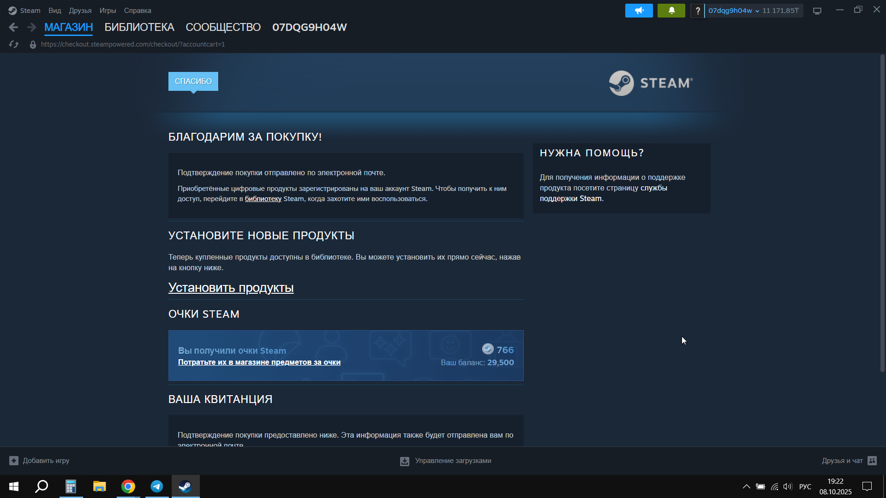Switch to the БИБЛИОТЕКА tab
The height and width of the screenshot is (498, 886).
(139, 27)
